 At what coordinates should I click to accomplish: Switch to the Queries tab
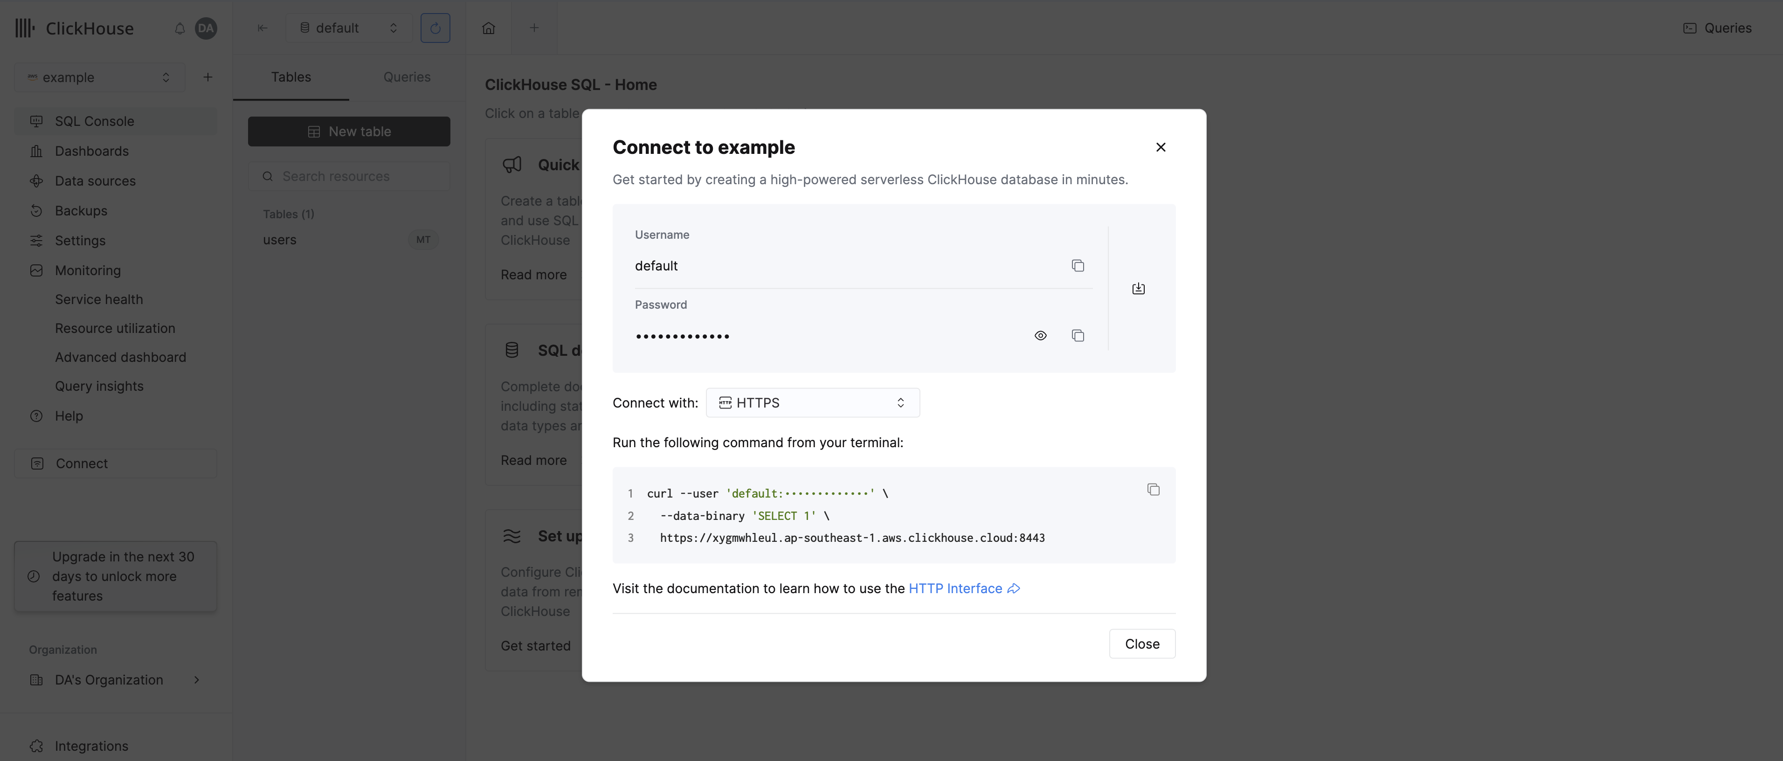[406, 77]
